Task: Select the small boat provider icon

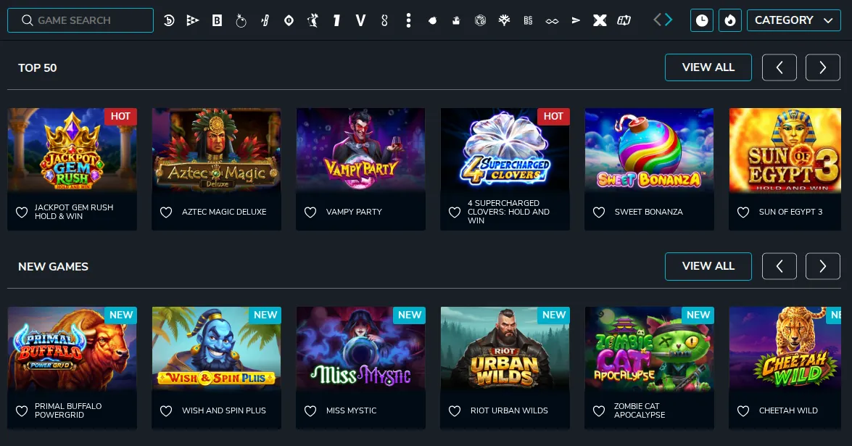Action: [x=456, y=20]
